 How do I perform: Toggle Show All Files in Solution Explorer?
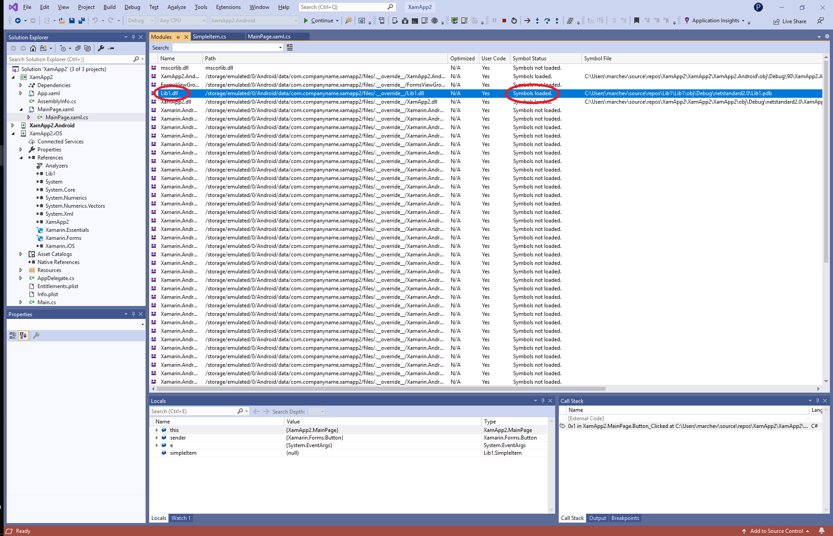pos(88,48)
